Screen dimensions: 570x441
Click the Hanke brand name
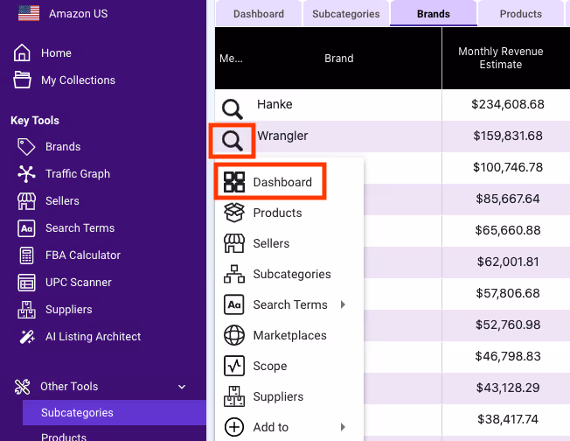pyautogui.click(x=275, y=104)
